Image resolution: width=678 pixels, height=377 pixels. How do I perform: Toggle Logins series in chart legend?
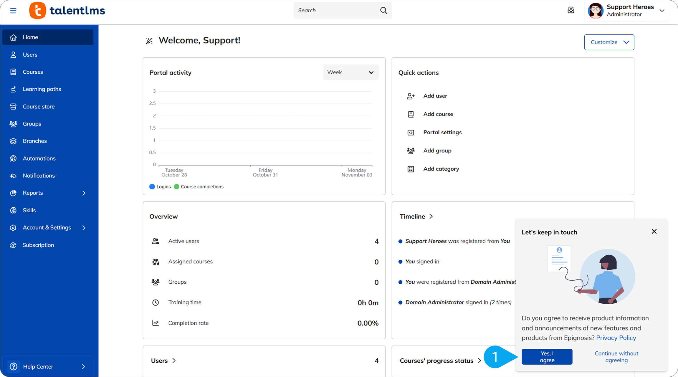[160, 187]
